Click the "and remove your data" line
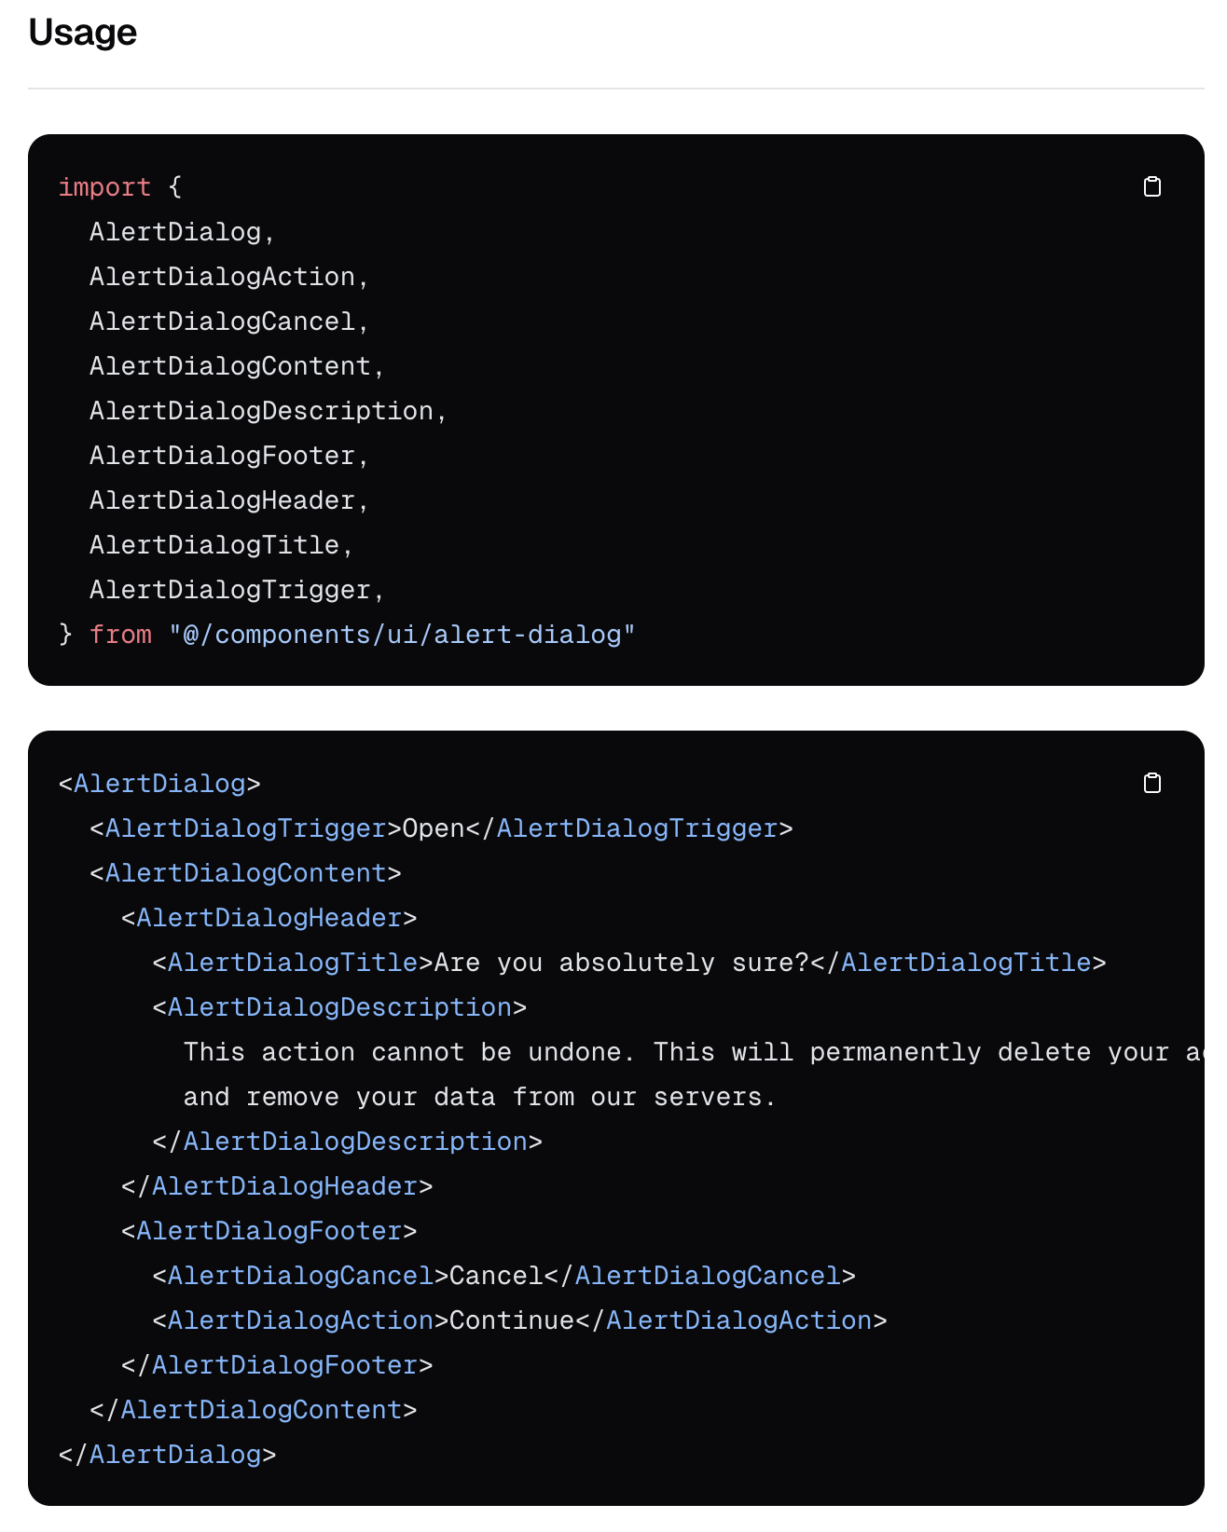1227x1532 pixels. [x=479, y=1097]
